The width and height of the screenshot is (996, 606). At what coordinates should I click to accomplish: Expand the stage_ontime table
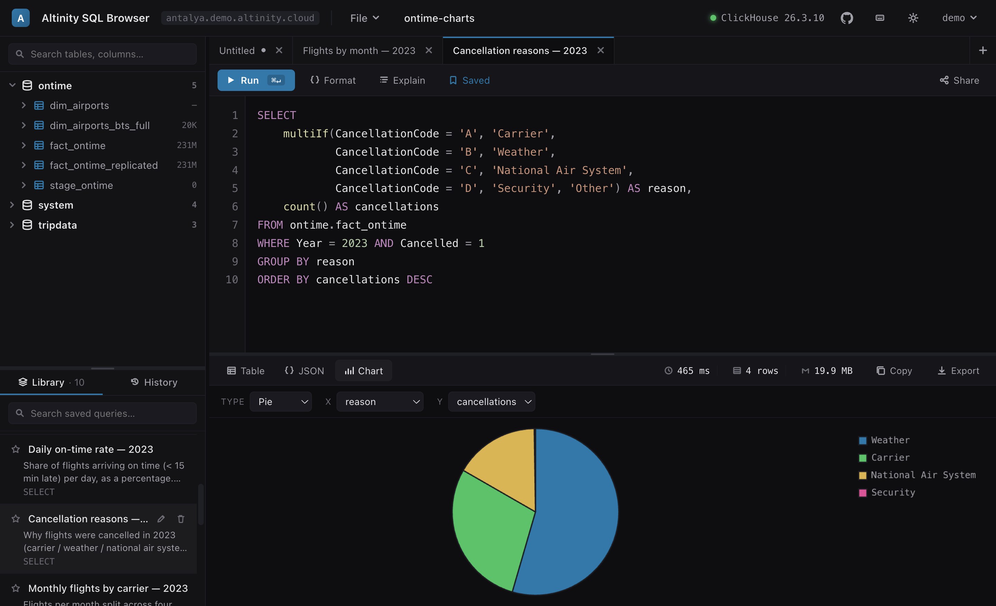24,185
